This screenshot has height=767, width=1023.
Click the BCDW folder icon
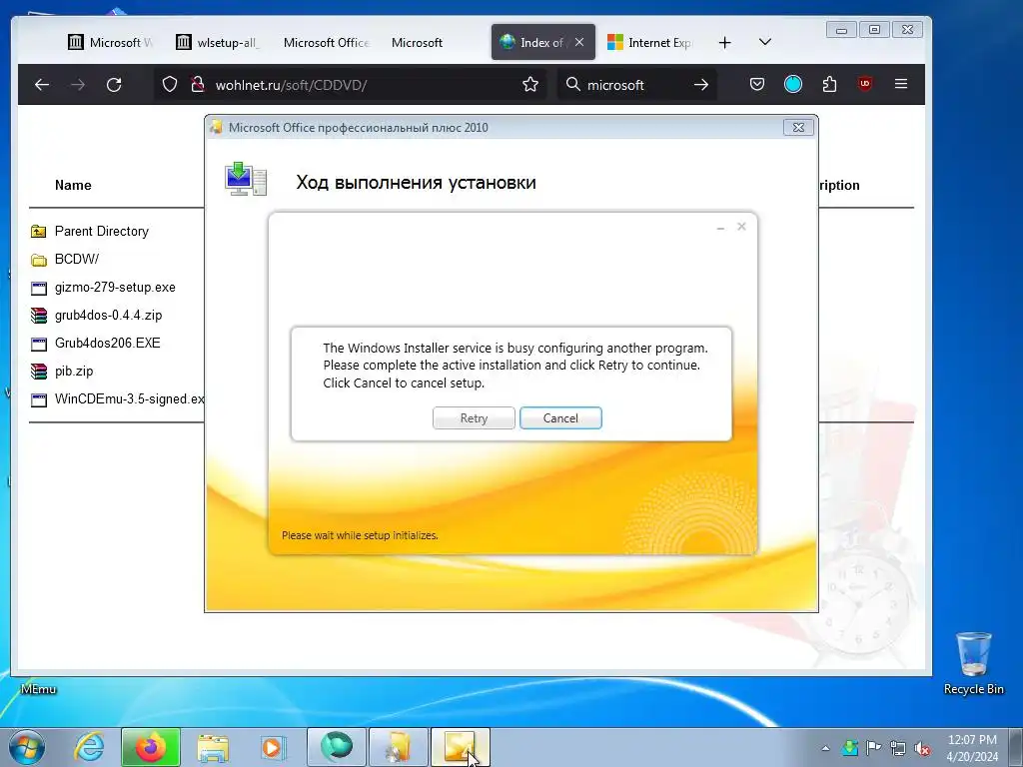39,260
